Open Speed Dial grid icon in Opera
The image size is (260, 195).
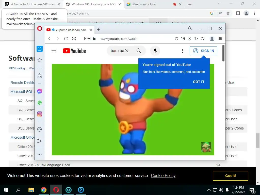point(74,39)
